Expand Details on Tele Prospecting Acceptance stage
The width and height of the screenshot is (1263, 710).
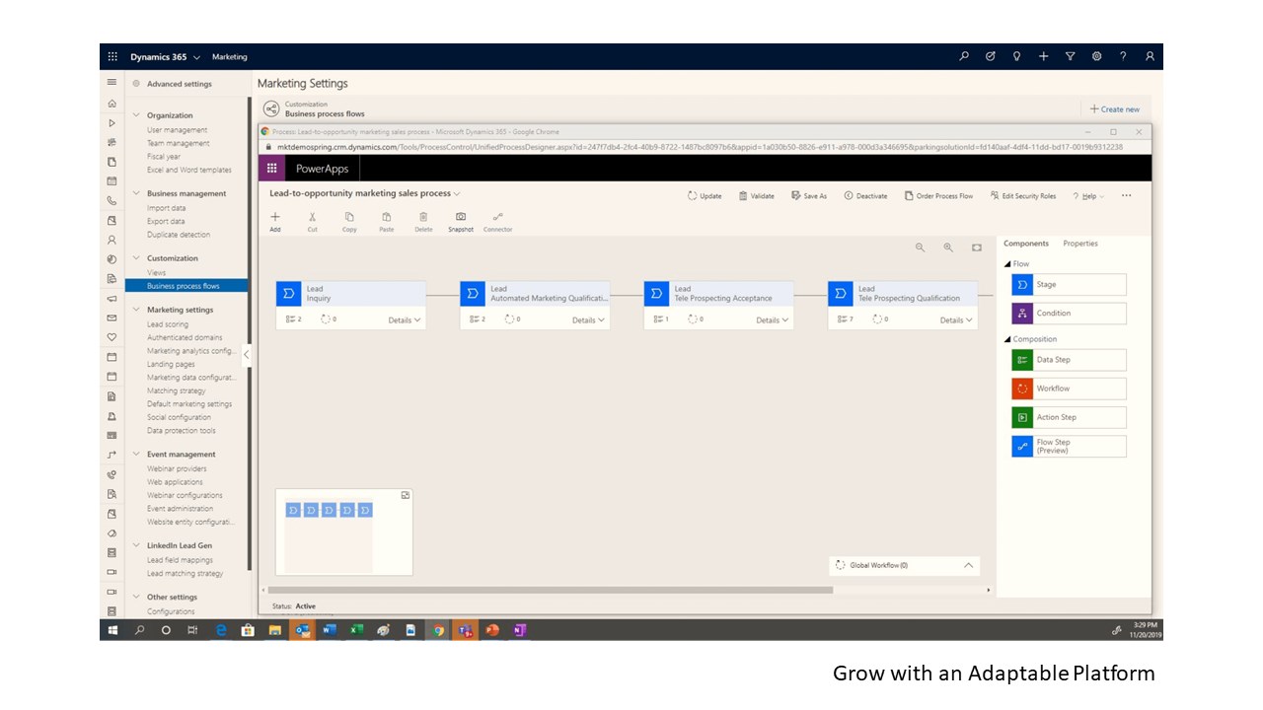click(772, 320)
